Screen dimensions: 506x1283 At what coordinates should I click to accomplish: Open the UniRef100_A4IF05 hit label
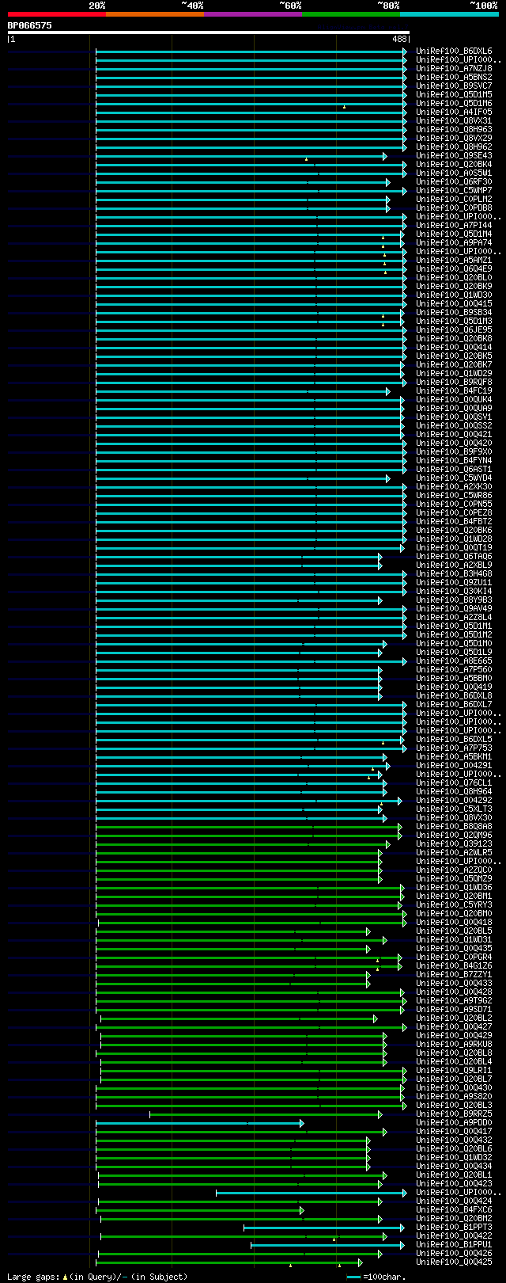pyautogui.click(x=454, y=112)
